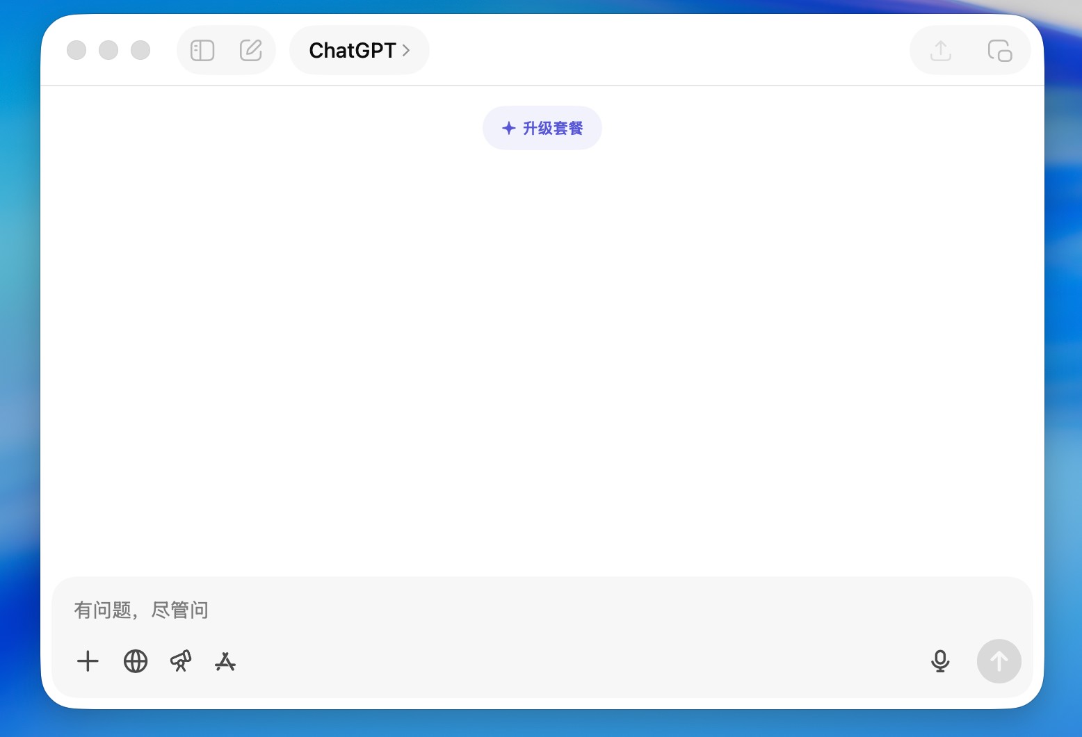
Task: Click the chevron arrow beside ChatGPT
Action: coord(406,51)
